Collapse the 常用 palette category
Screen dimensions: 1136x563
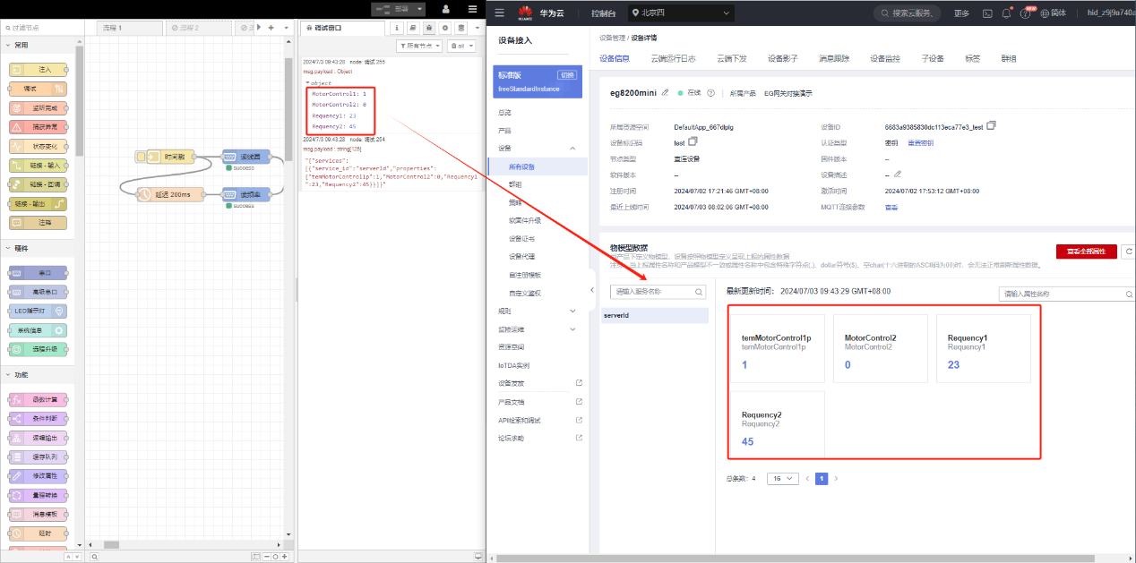(x=9, y=45)
